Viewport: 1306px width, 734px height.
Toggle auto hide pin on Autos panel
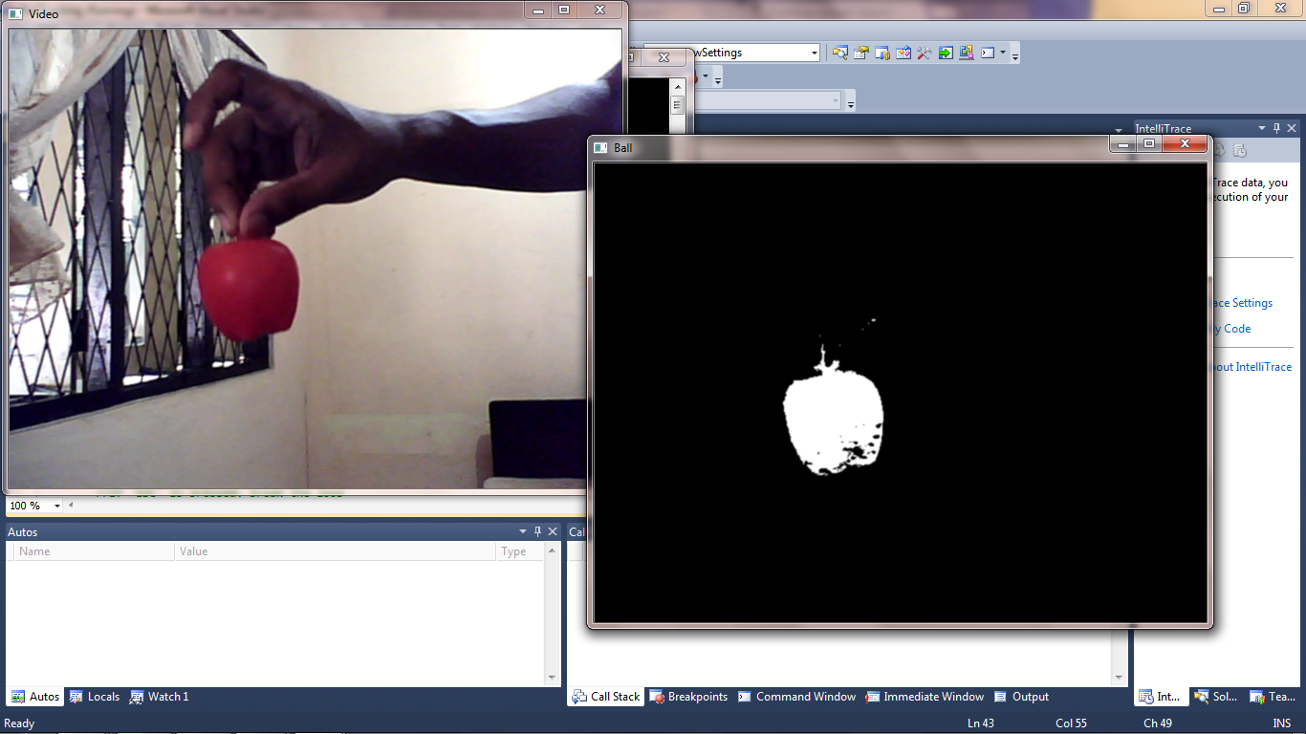[x=537, y=531]
